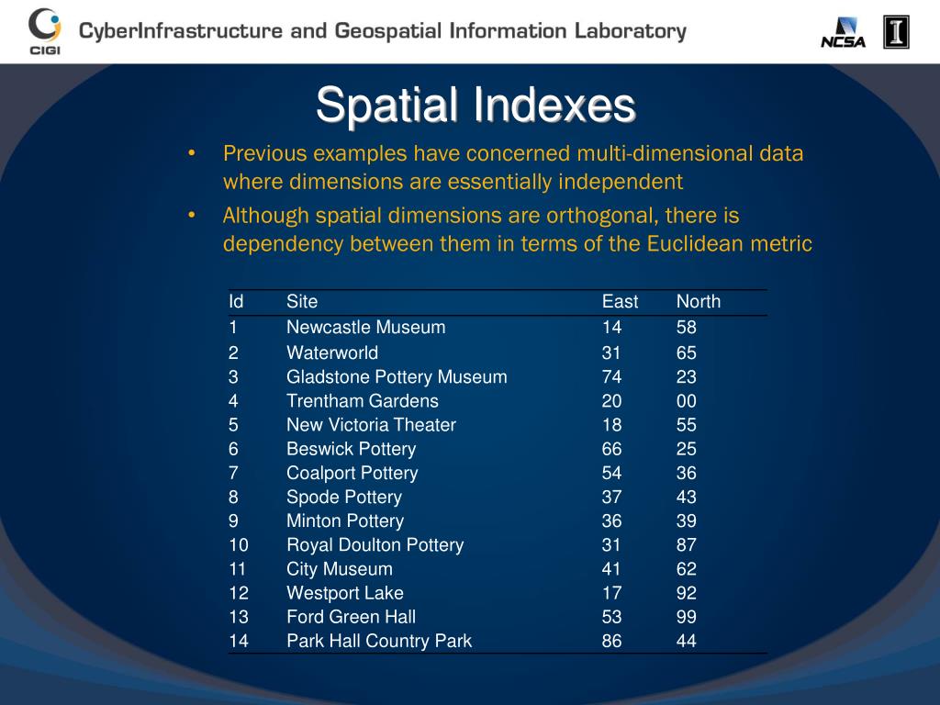Select the 'Gladstone Pottery Museum' cell
Screen dimensions: 940x705
click(x=397, y=377)
